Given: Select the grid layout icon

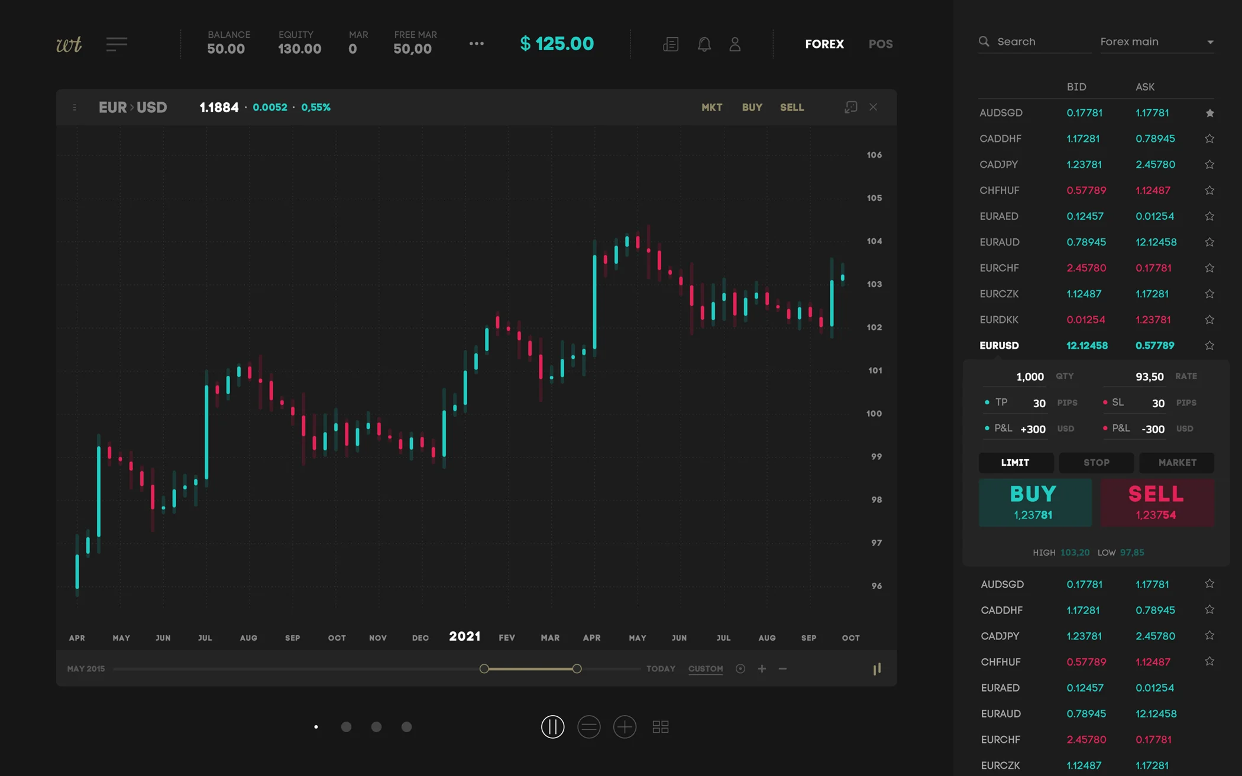Looking at the screenshot, I should (x=661, y=727).
